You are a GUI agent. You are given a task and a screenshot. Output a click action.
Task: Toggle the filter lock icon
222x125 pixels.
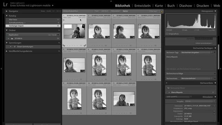(161, 11)
